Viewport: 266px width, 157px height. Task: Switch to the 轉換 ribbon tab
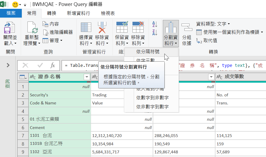tap(52, 13)
